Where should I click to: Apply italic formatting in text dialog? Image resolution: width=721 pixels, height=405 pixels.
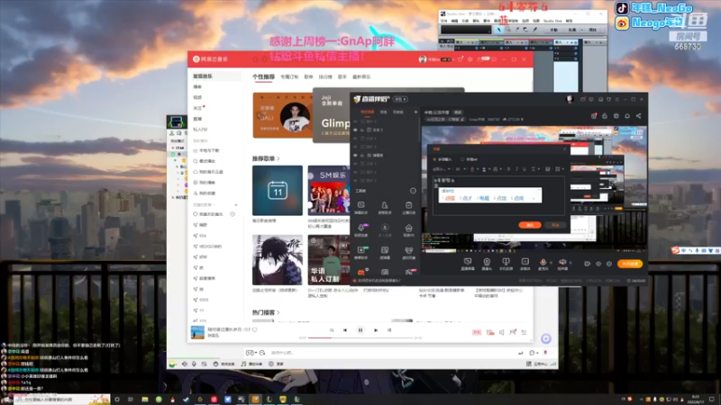pyautogui.click(x=516, y=169)
